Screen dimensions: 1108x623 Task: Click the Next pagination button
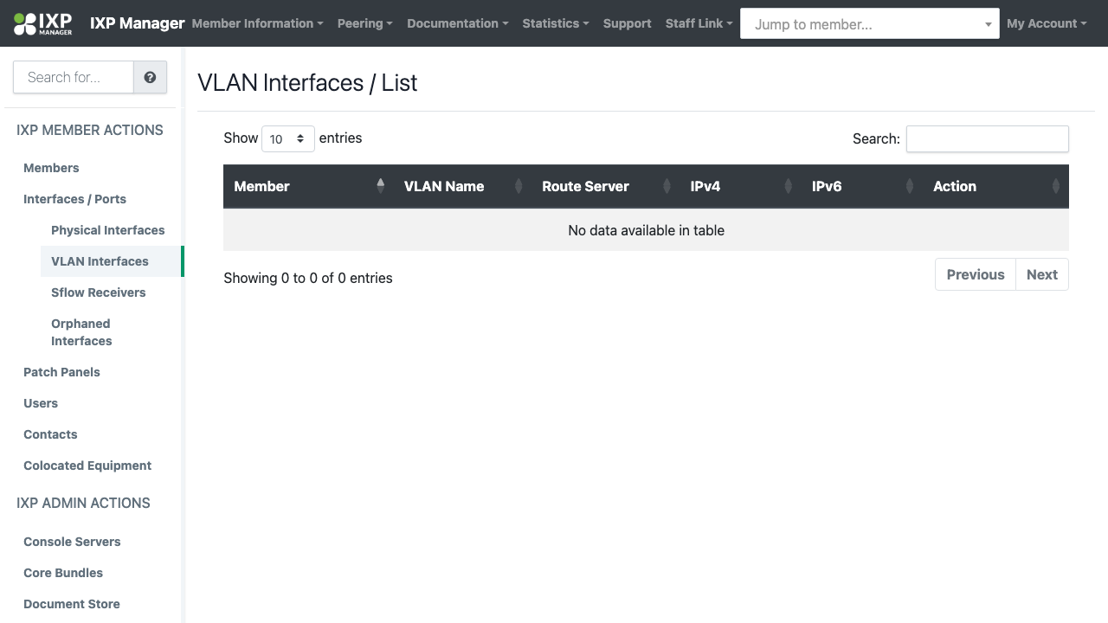[1042, 274]
